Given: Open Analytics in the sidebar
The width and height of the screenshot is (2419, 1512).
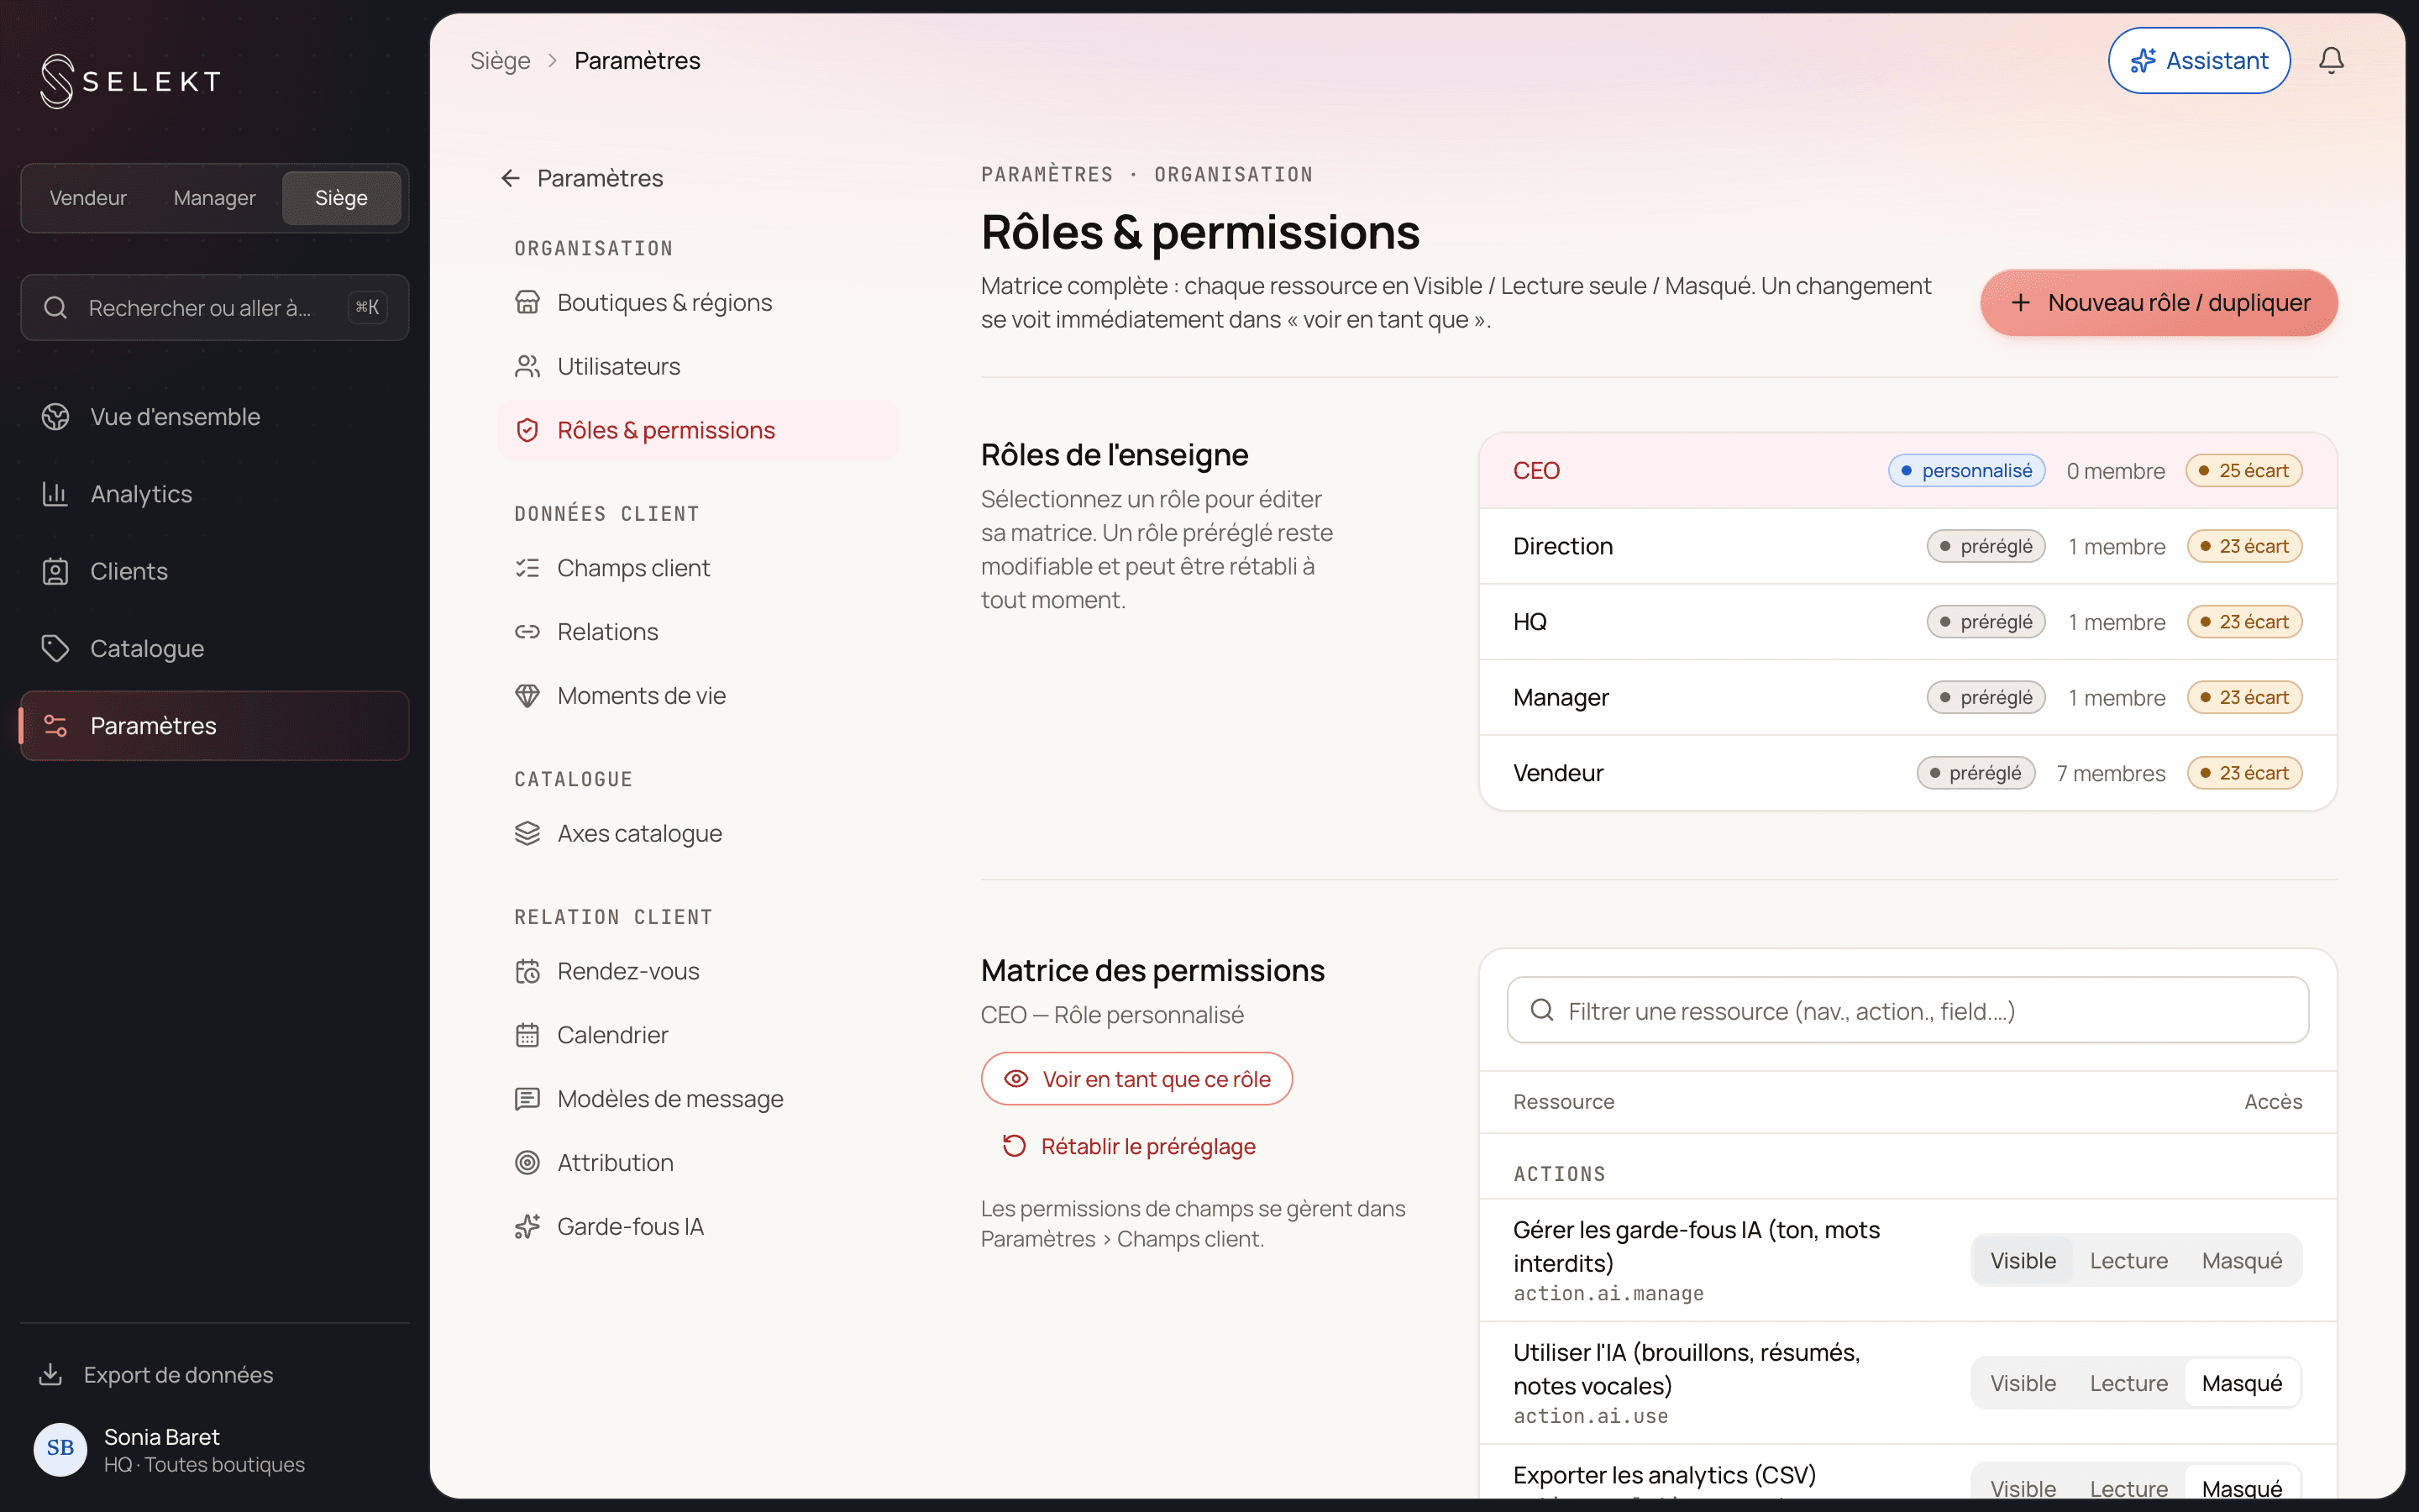Looking at the screenshot, I should click(x=215, y=494).
